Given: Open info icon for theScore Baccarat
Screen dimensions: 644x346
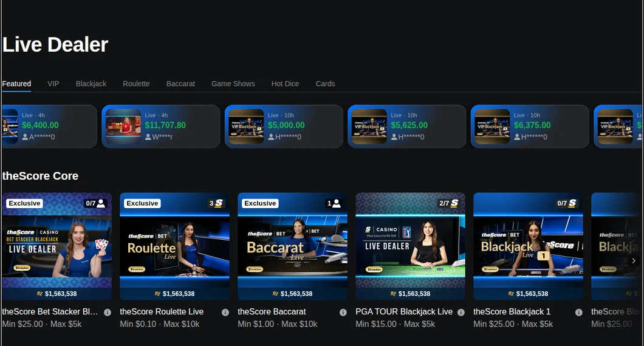Looking at the screenshot, I should click(343, 313).
